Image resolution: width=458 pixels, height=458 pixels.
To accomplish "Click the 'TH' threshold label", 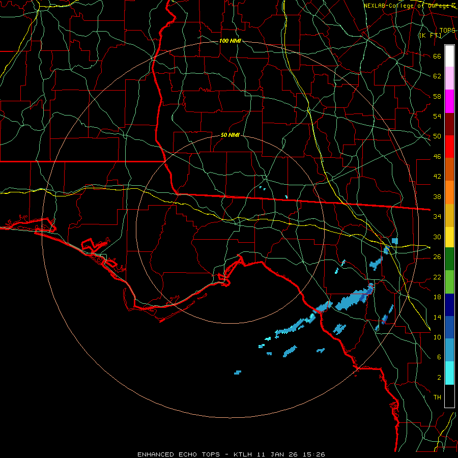I will 437,397.
